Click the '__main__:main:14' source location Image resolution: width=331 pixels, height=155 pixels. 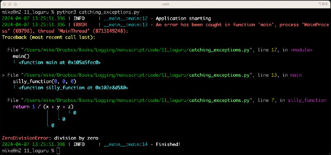point(126,144)
